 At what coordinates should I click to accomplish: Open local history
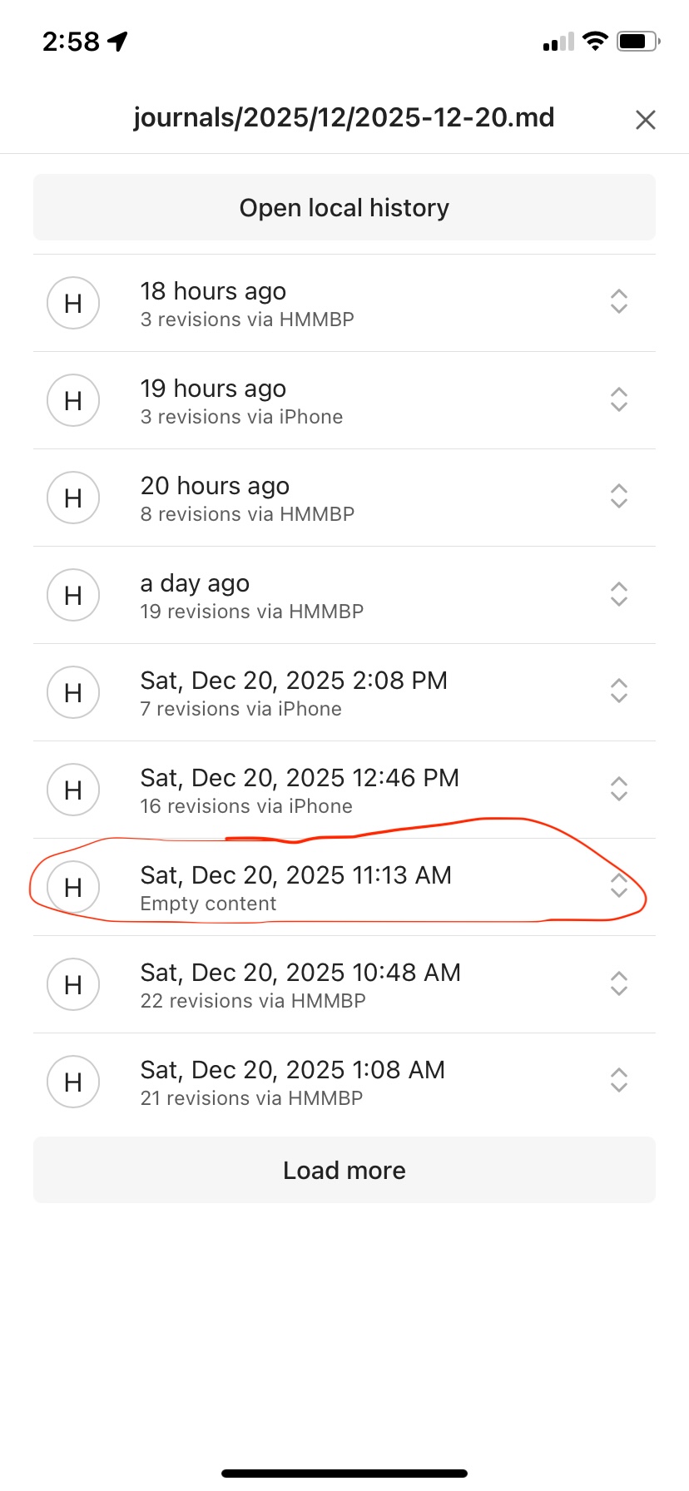(344, 208)
